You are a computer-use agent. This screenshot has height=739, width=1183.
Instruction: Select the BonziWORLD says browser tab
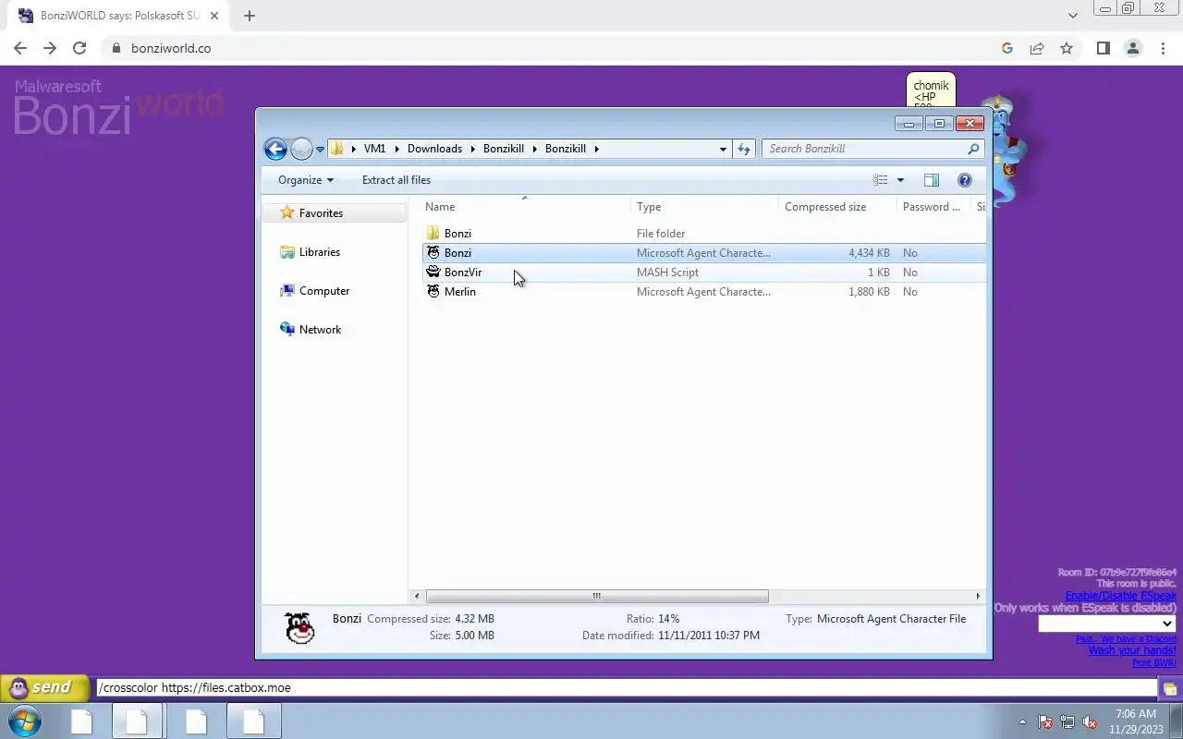tap(118, 16)
